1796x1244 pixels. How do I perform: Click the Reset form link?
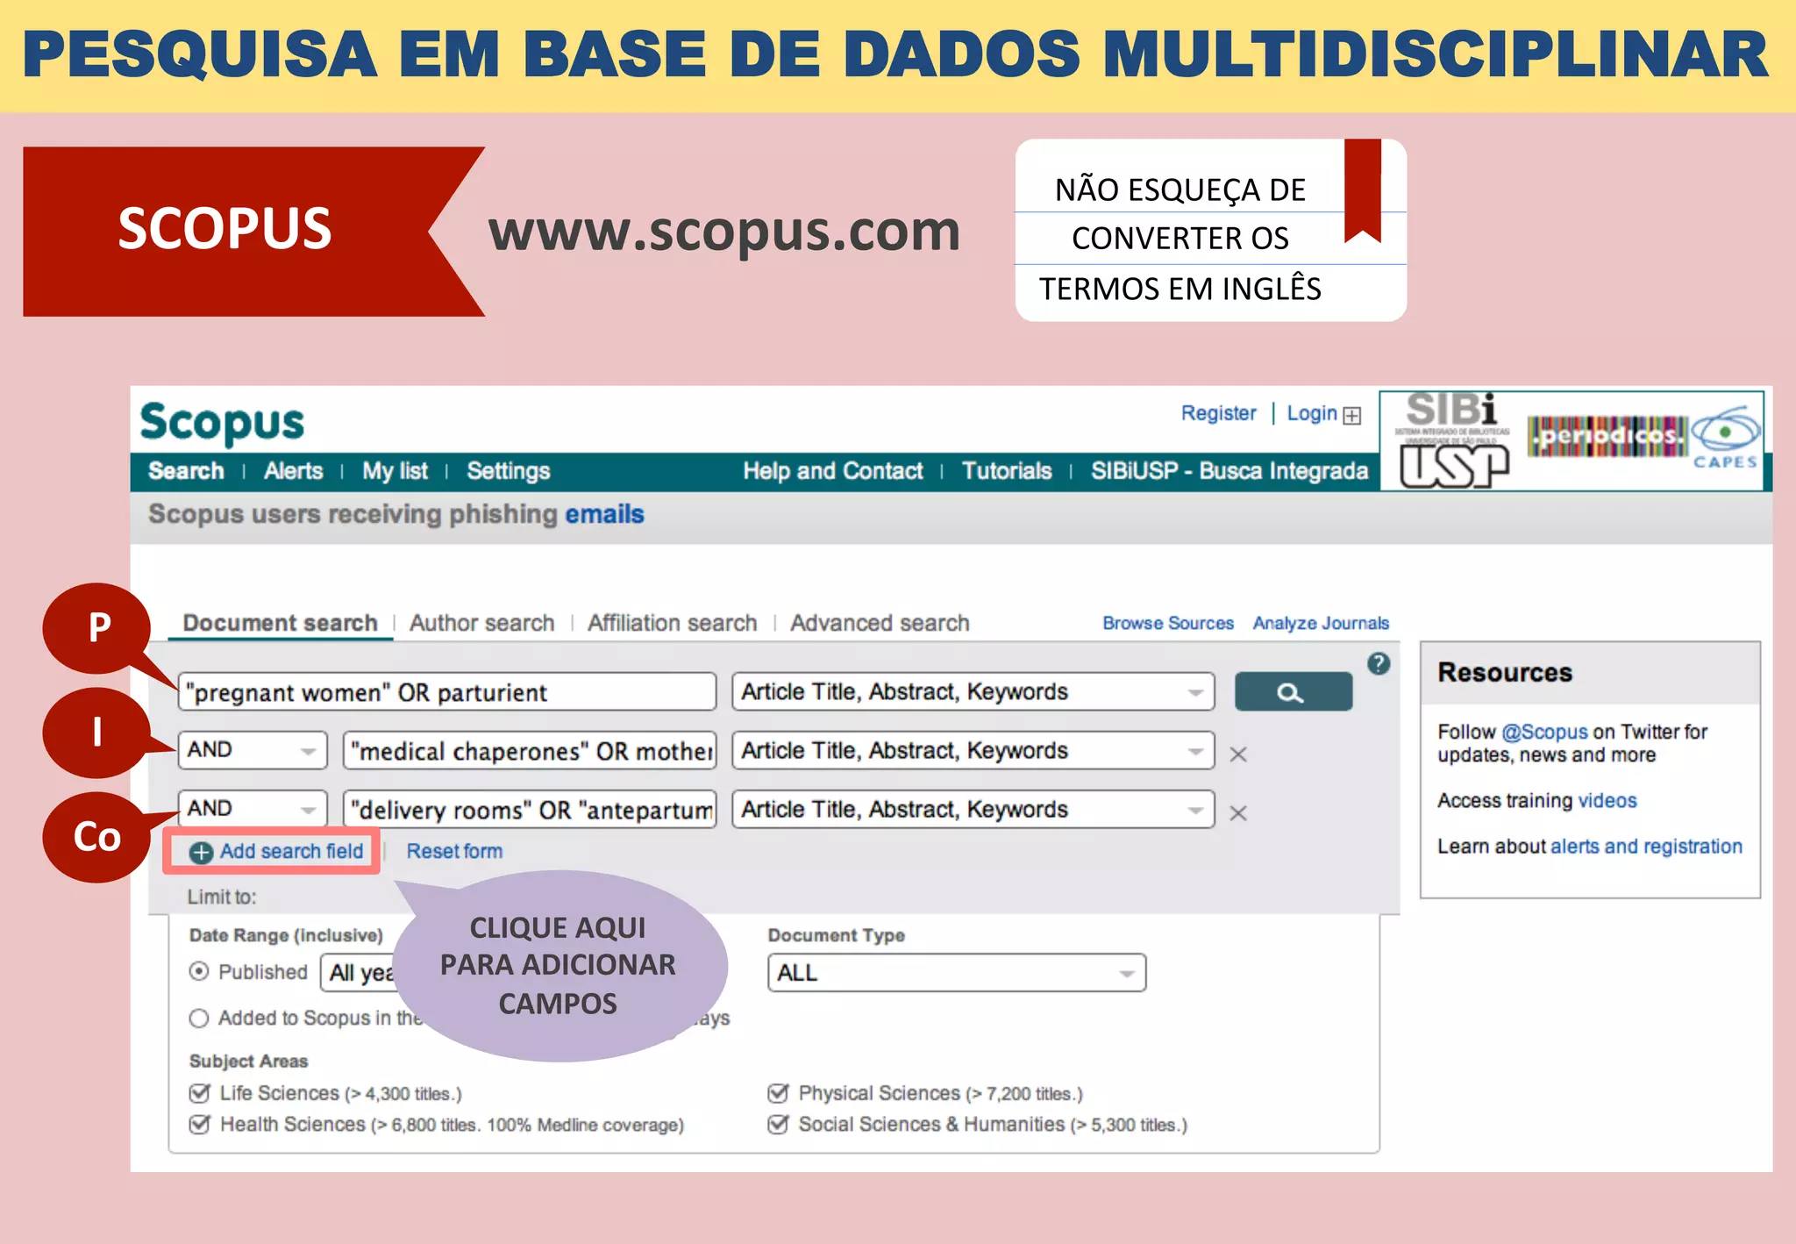[454, 851]
